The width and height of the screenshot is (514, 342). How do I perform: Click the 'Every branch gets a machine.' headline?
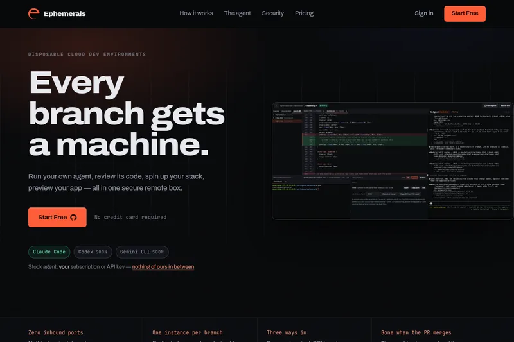(127, 113)
